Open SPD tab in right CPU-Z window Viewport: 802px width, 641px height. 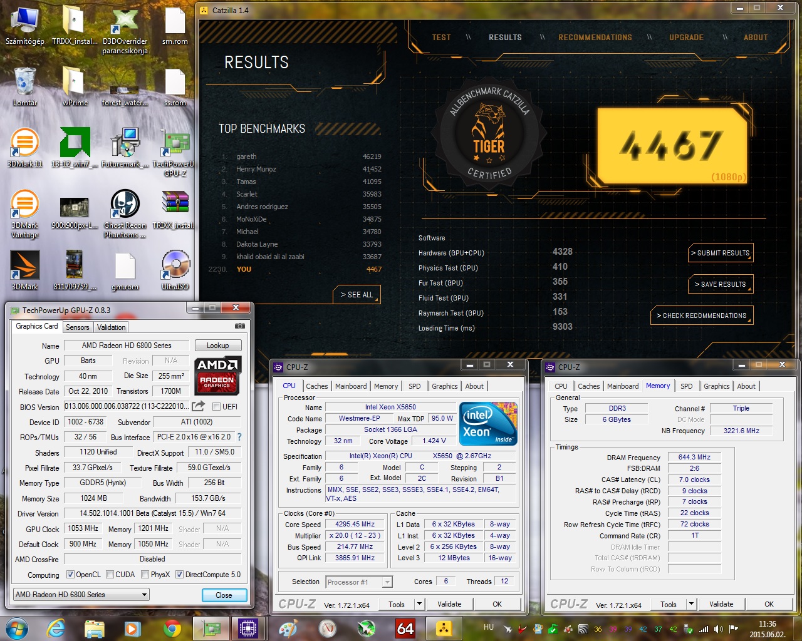click(x=687, y=386)
